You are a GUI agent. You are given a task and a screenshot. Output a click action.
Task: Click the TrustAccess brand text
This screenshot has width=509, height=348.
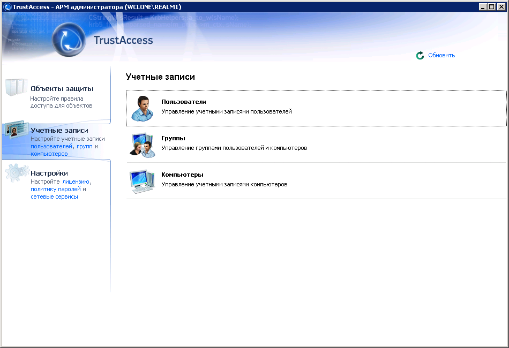click(x=123, y=40)
